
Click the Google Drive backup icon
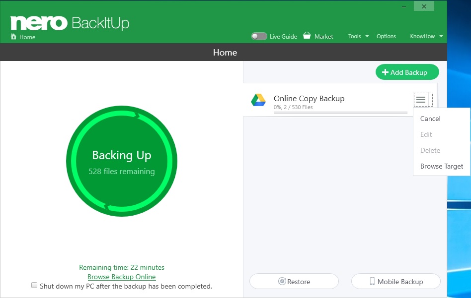(x=258, y=100)
